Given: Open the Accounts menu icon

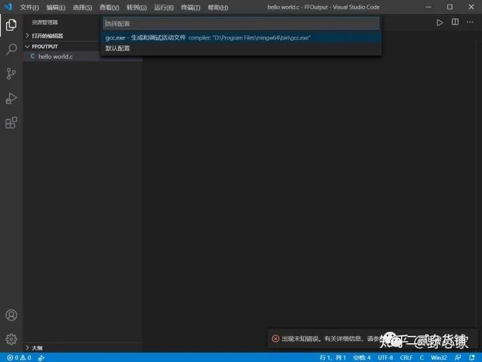Looking at the screenshot, I should [x=11, y=315].
